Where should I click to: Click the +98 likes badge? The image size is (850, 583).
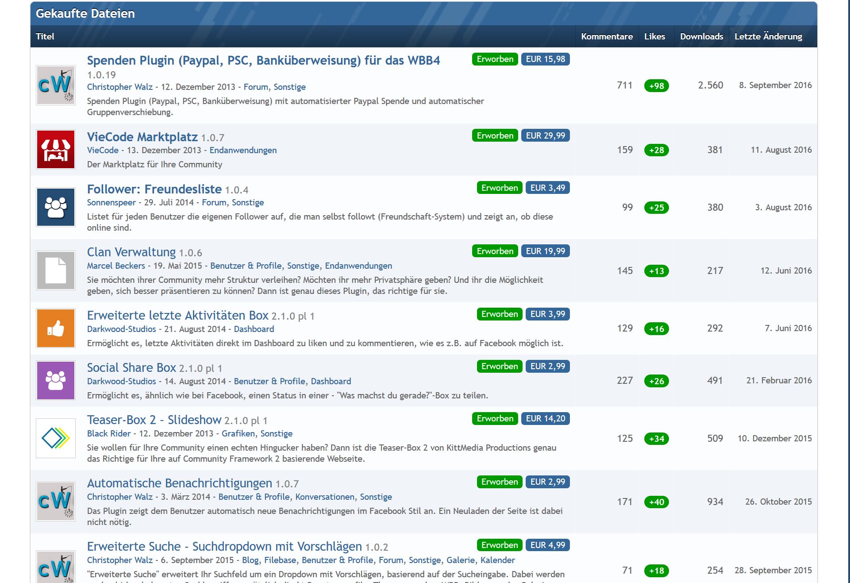[x=656, y=86]
